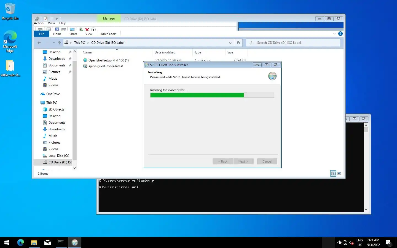Image resolution: width=397 pixels, height=248 pixels.
Task: Open the Drive Tools ribbon tab
Action: coord(109,34)
